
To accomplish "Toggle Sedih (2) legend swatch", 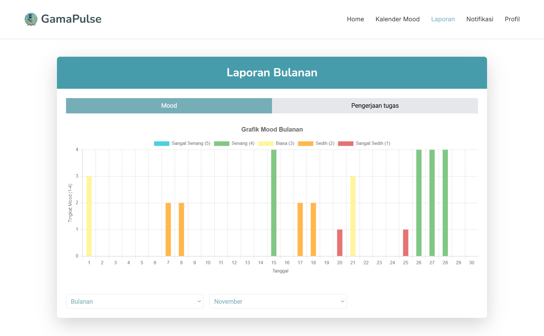I will pos(306,143).
